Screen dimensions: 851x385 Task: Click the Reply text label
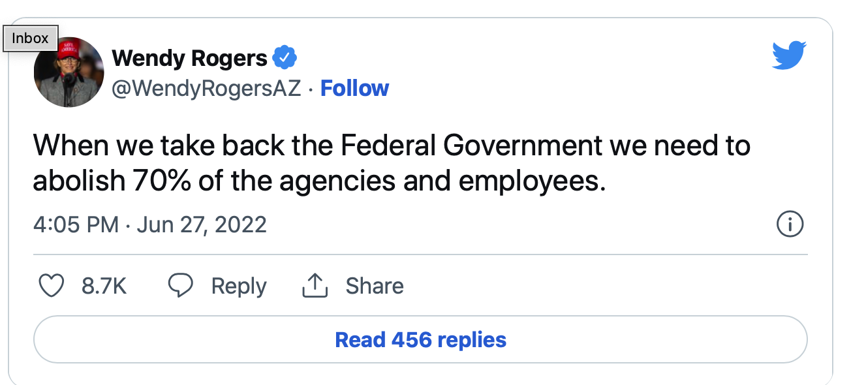tap(239, 286)
